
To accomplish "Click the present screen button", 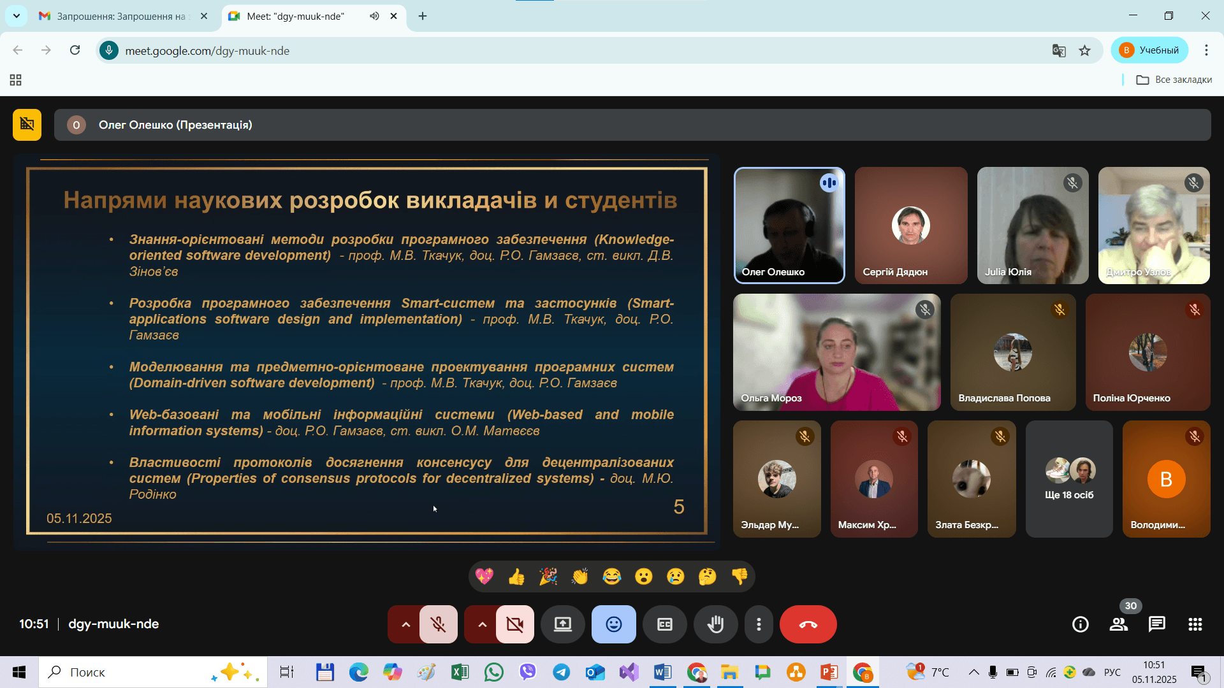I will (x=563, y=624).
